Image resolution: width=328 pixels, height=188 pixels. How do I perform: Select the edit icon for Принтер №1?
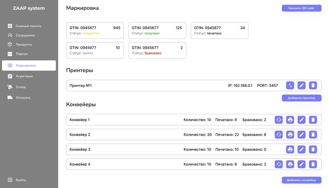[x=301, y=85]
